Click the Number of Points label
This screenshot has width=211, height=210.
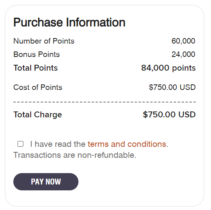coord(44,41)
